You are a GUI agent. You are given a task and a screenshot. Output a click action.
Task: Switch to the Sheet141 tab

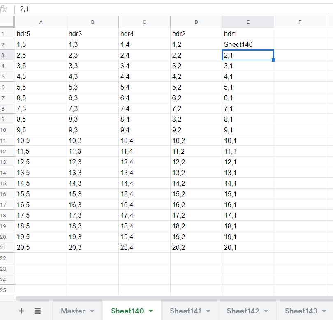pyautogui.click(x=185, y=311)
